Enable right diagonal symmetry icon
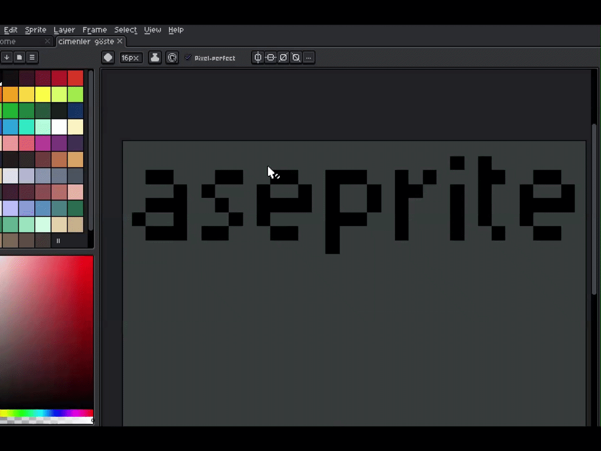Screen dimensions: 601x451 coord(283,57)
